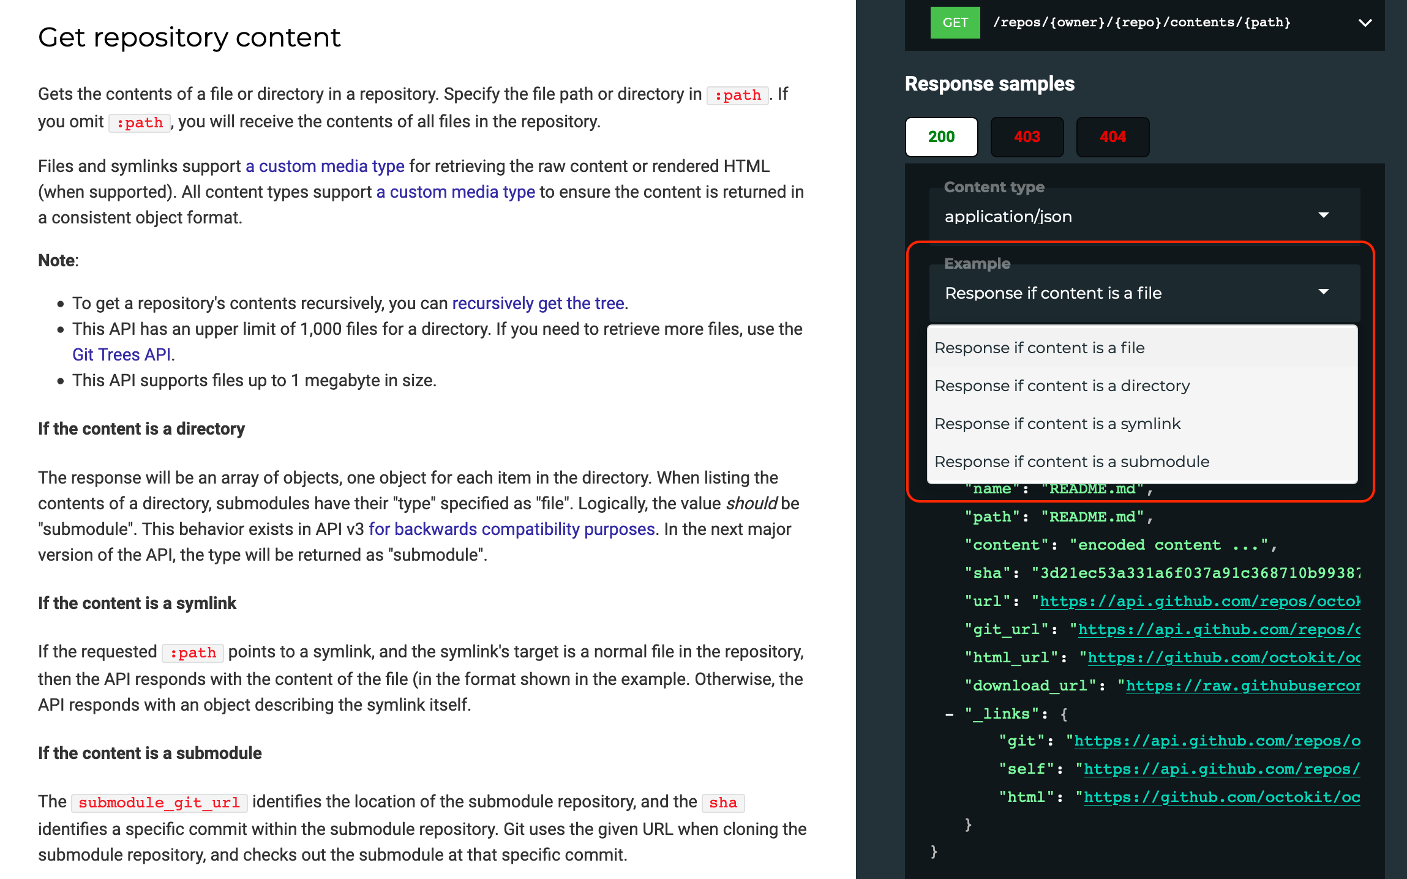Select "Response if content is a submodule"
This screenshot has height=879, width=1407.
pyautogui.click(x=1071, y=461)
